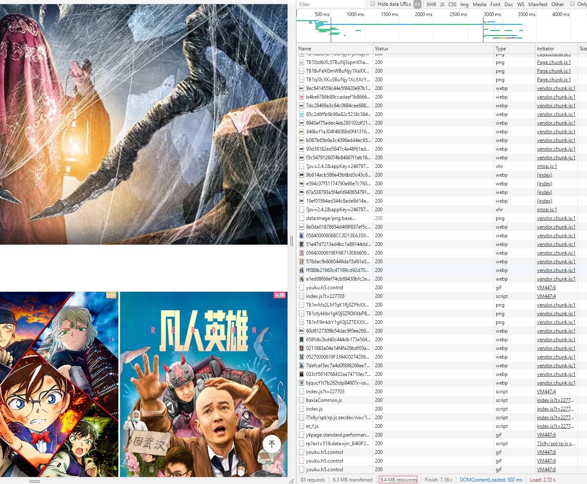
Task: Click the icon of 033cf5614768432aa74710ec7 row
Action: pyautogui.click(x=302, y=374)
